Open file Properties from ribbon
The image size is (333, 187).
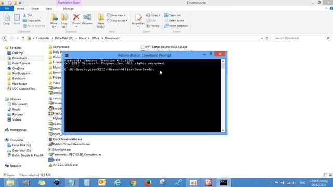(138, 20)
